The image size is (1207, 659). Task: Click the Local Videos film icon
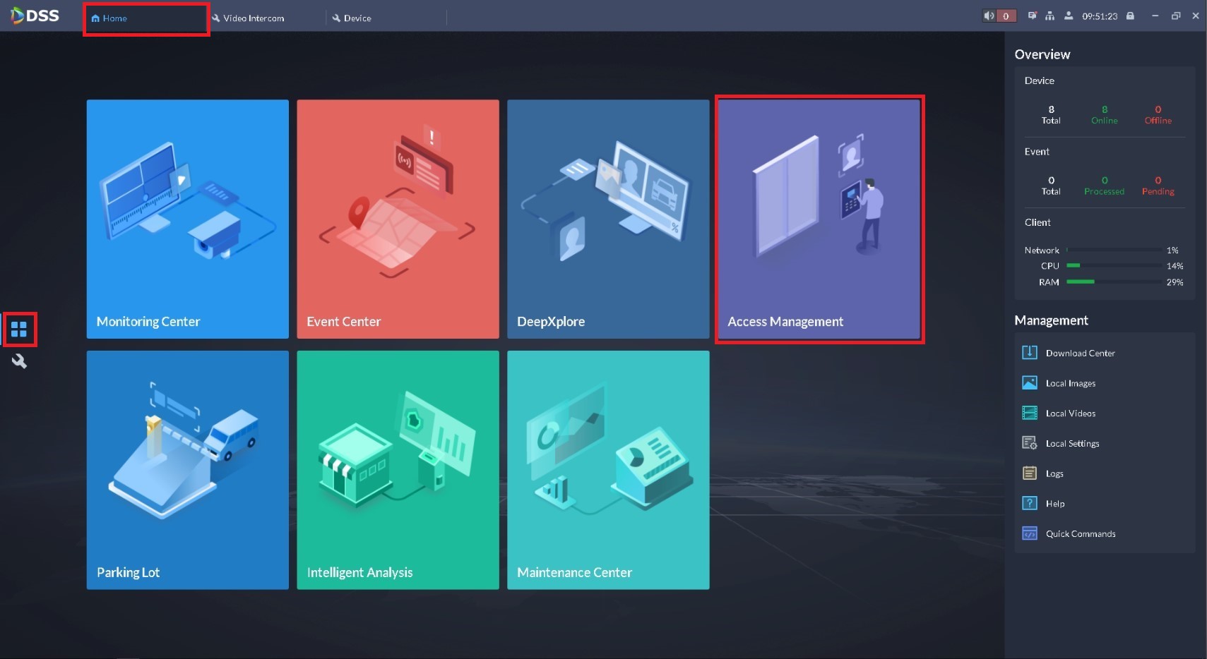tap(1030, 413)
